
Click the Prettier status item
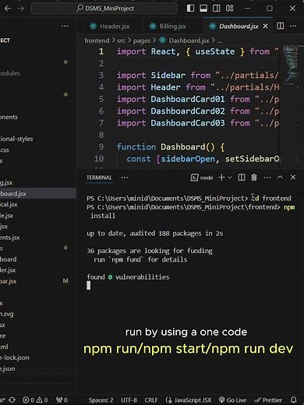[268, 400]
